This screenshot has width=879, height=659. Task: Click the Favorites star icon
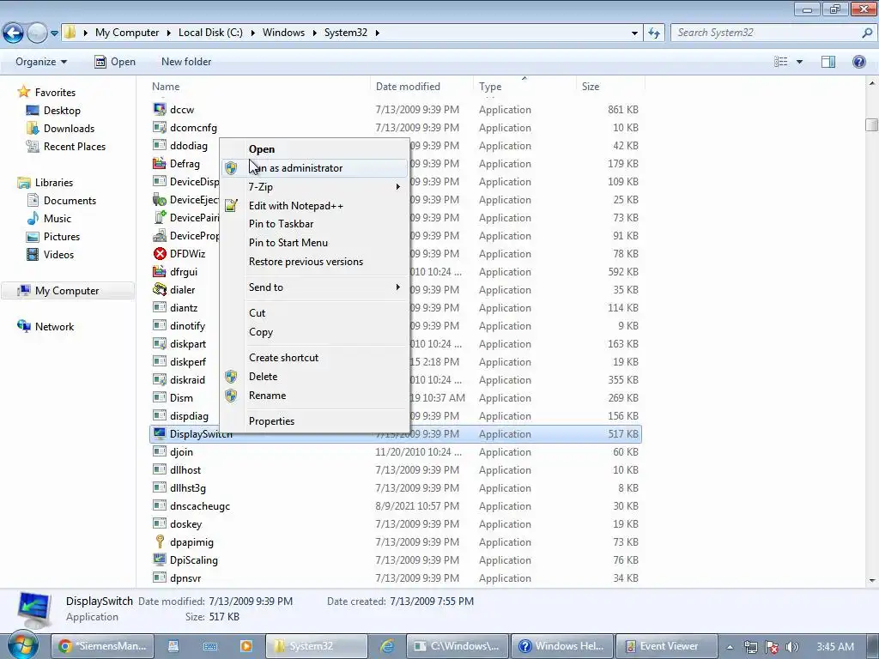(x=23, y=91)
